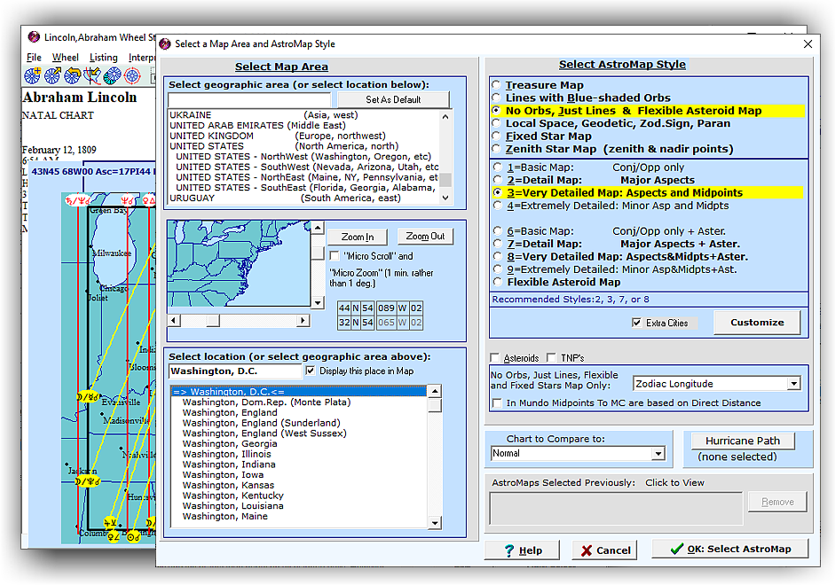Click the Set As Default button
Screen dimensions: 835x585
coord(393,99)
